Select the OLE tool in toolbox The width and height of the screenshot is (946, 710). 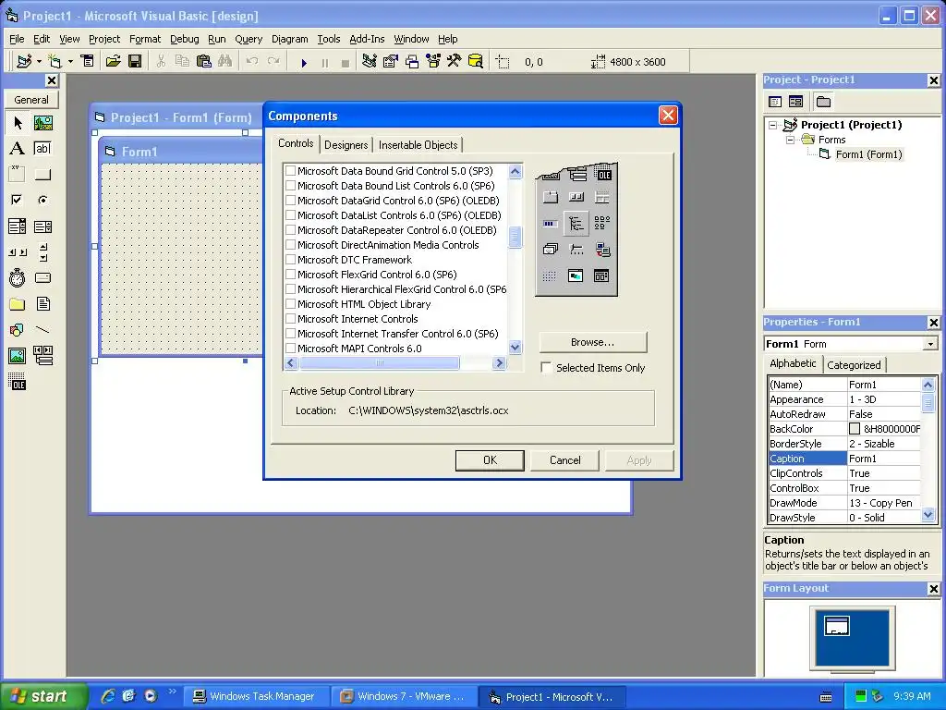(18, 382)
